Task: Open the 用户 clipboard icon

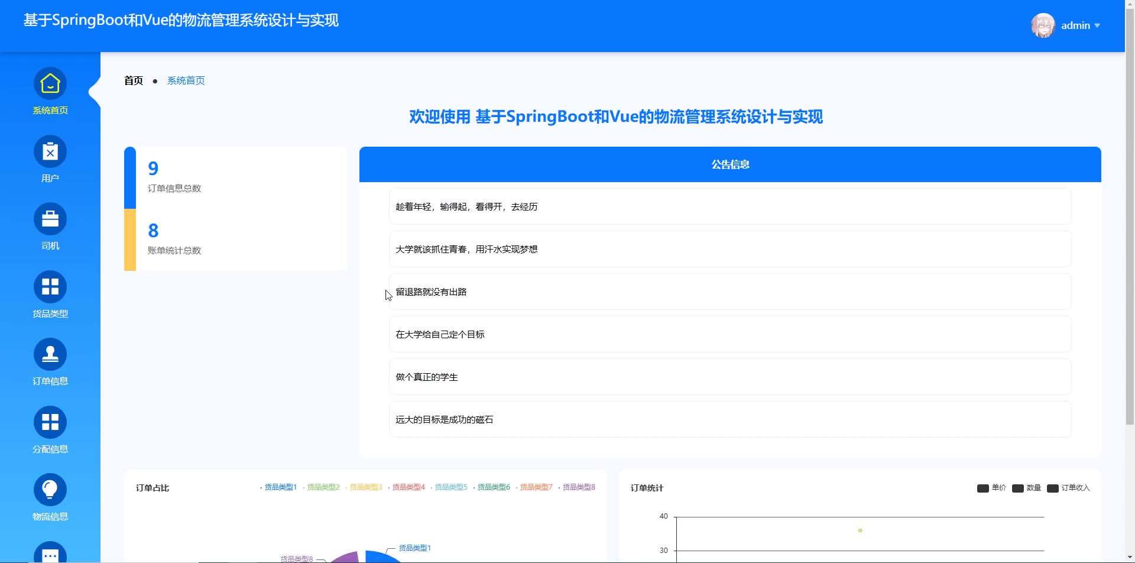Action: point(50,152)
